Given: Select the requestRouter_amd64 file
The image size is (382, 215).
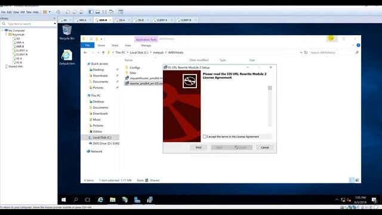Looking at the screenshot, I should 143,78.
